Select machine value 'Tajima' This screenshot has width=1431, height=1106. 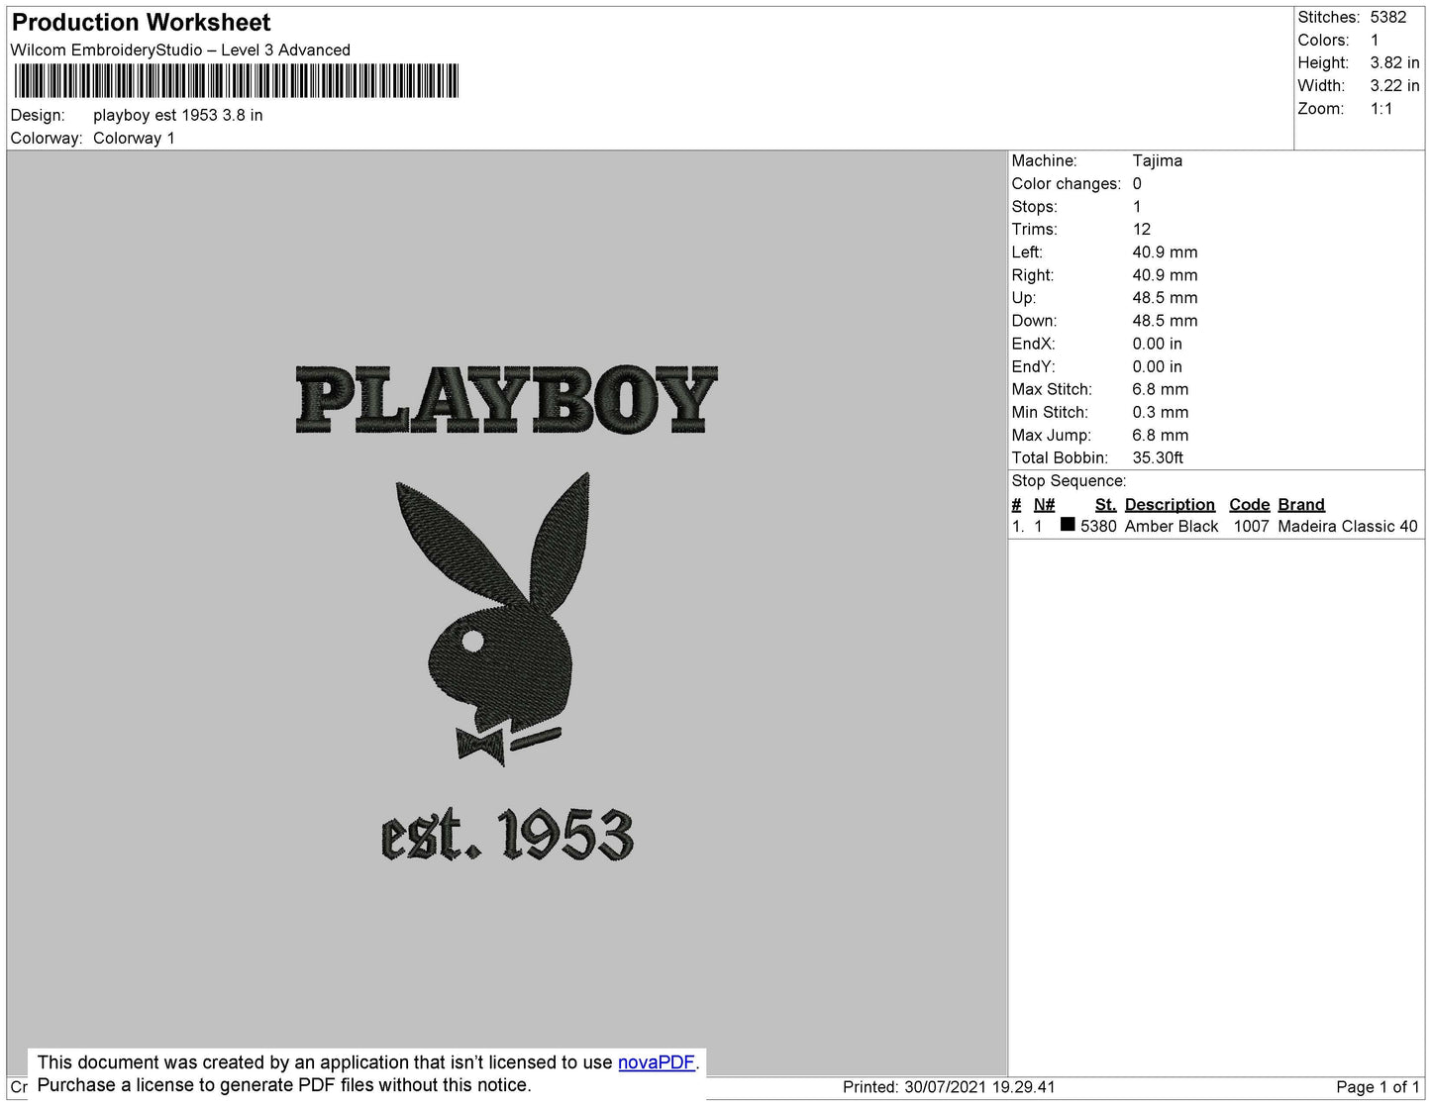click(1158, 160)
